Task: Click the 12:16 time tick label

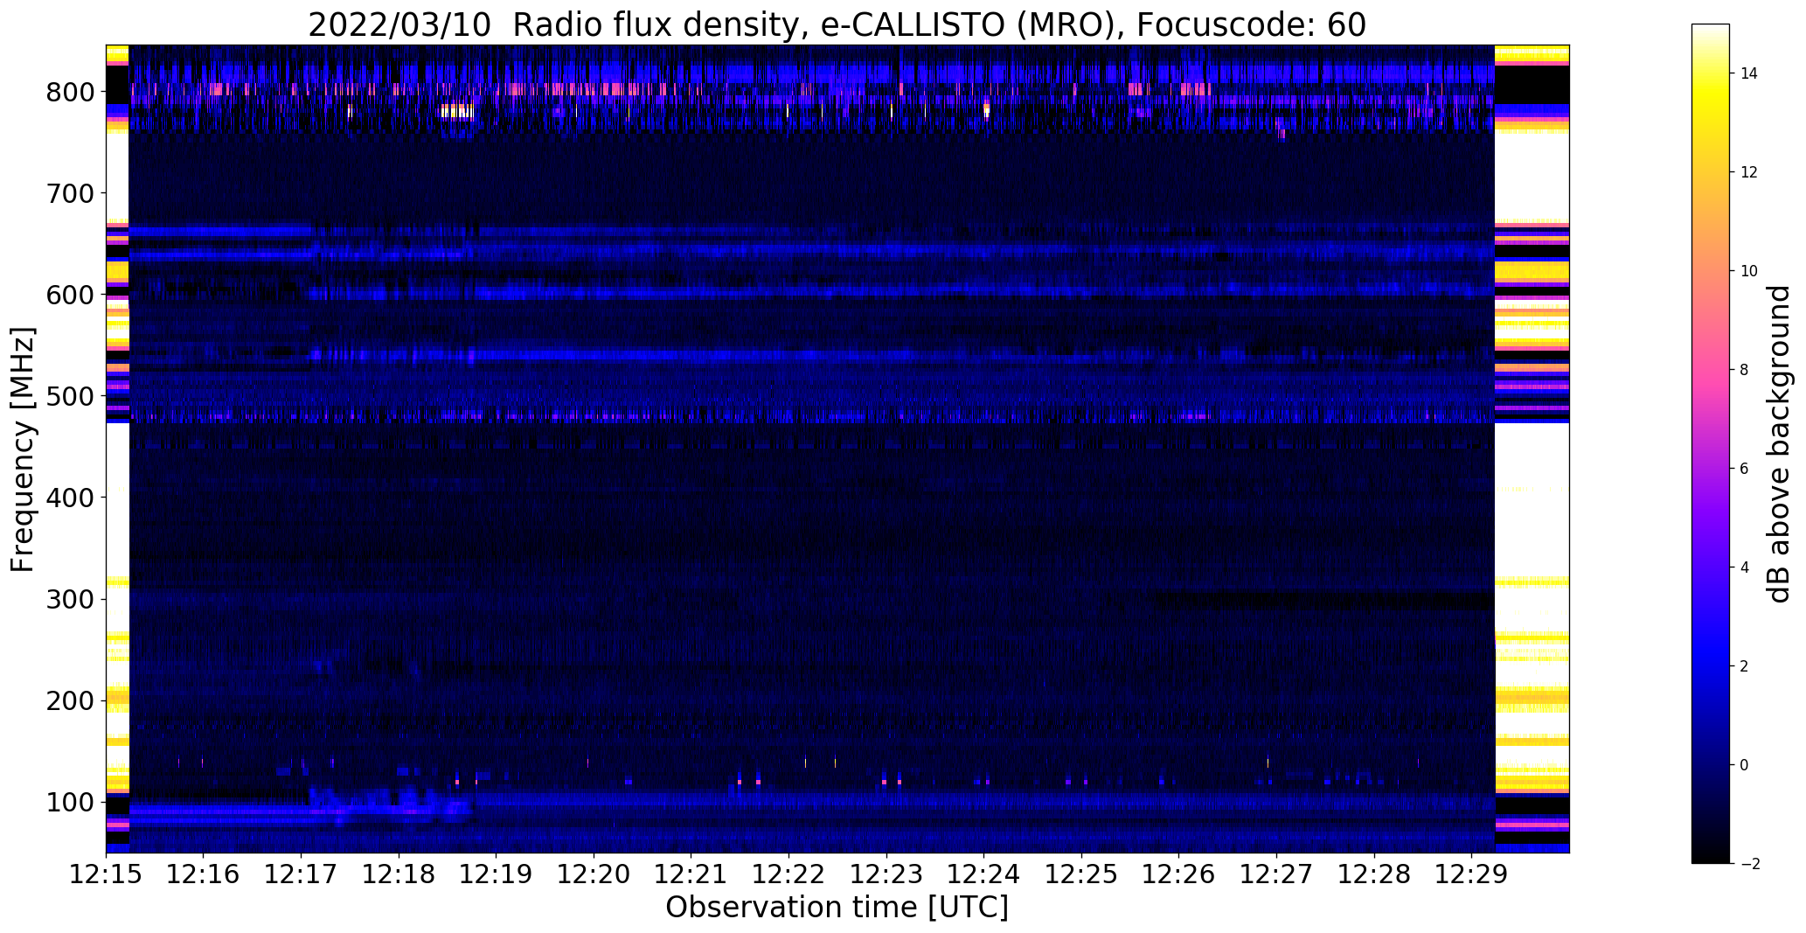Action: pyautogui.click(x=204, y=874)
